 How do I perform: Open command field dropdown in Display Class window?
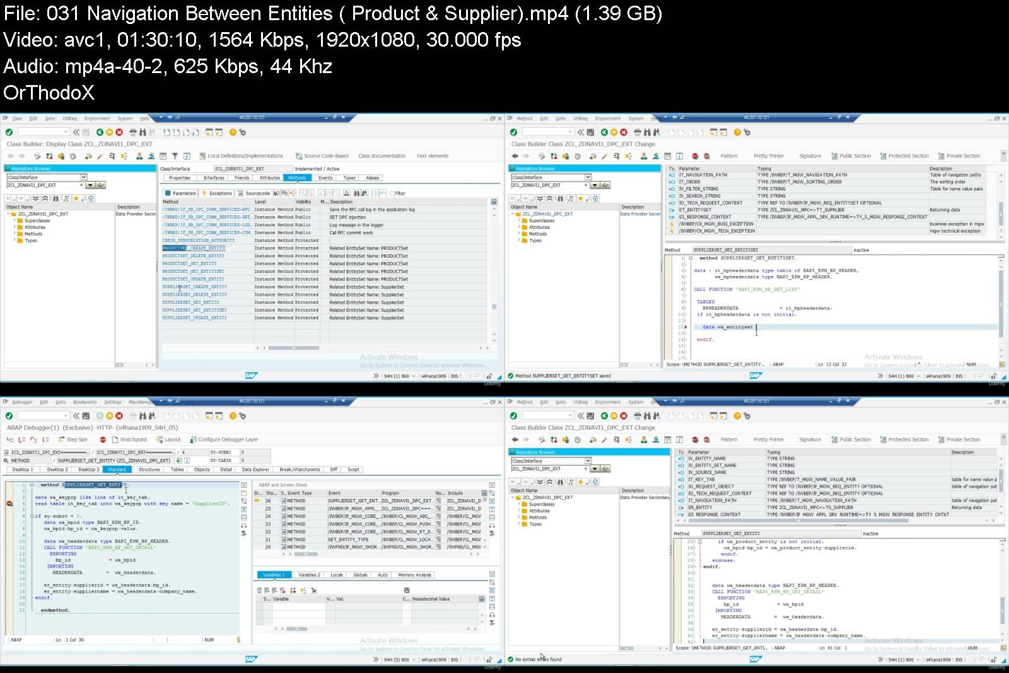[66, 132]
